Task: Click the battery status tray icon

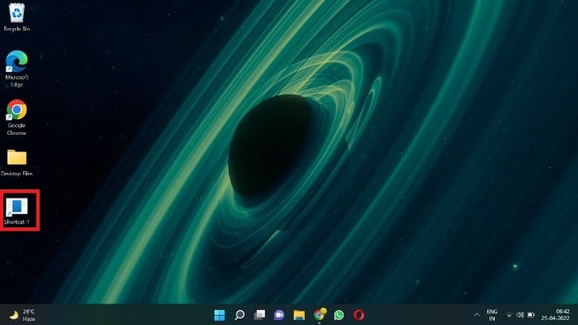Action: [531, 315]
